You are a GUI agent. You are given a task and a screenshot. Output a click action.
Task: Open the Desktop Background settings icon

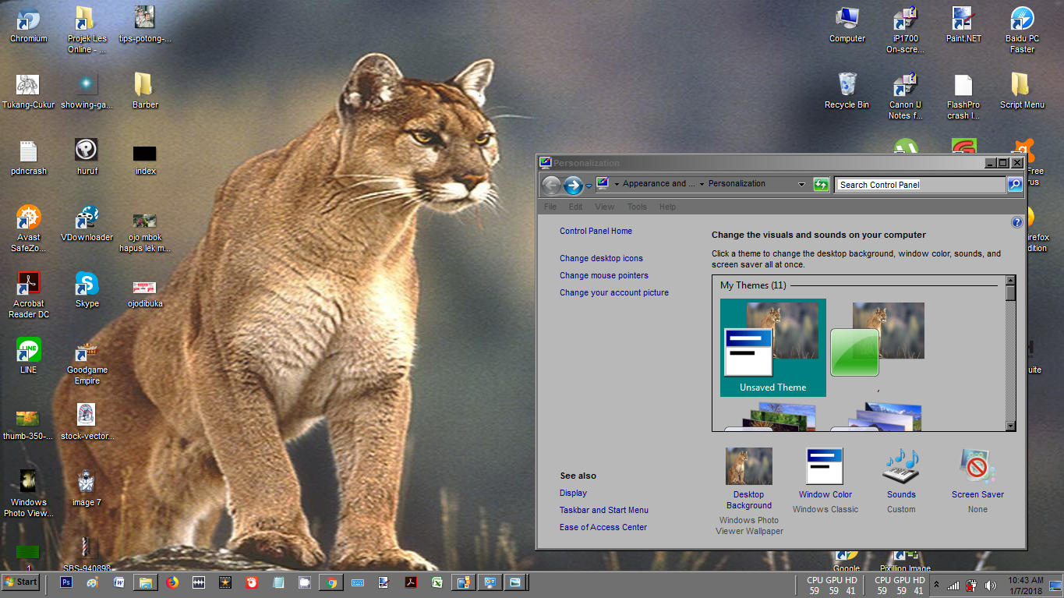748,466
